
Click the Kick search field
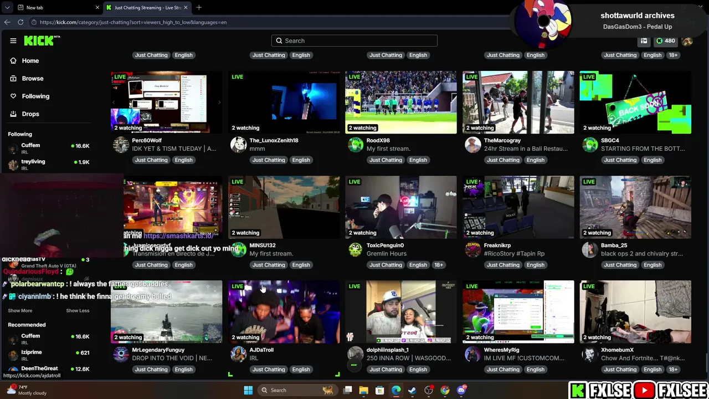(x=354, y=40)
